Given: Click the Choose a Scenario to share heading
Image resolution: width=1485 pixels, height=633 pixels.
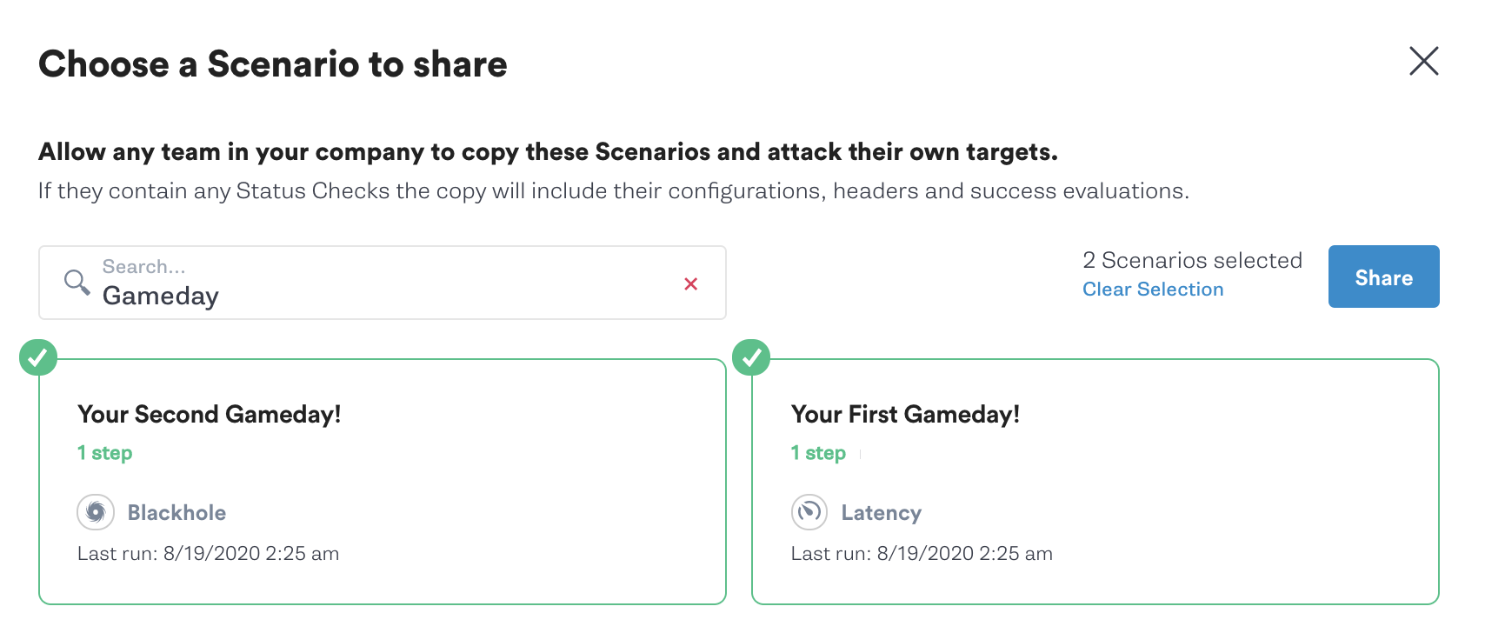Looking at the screenshot, I should (x=272, y=63).
